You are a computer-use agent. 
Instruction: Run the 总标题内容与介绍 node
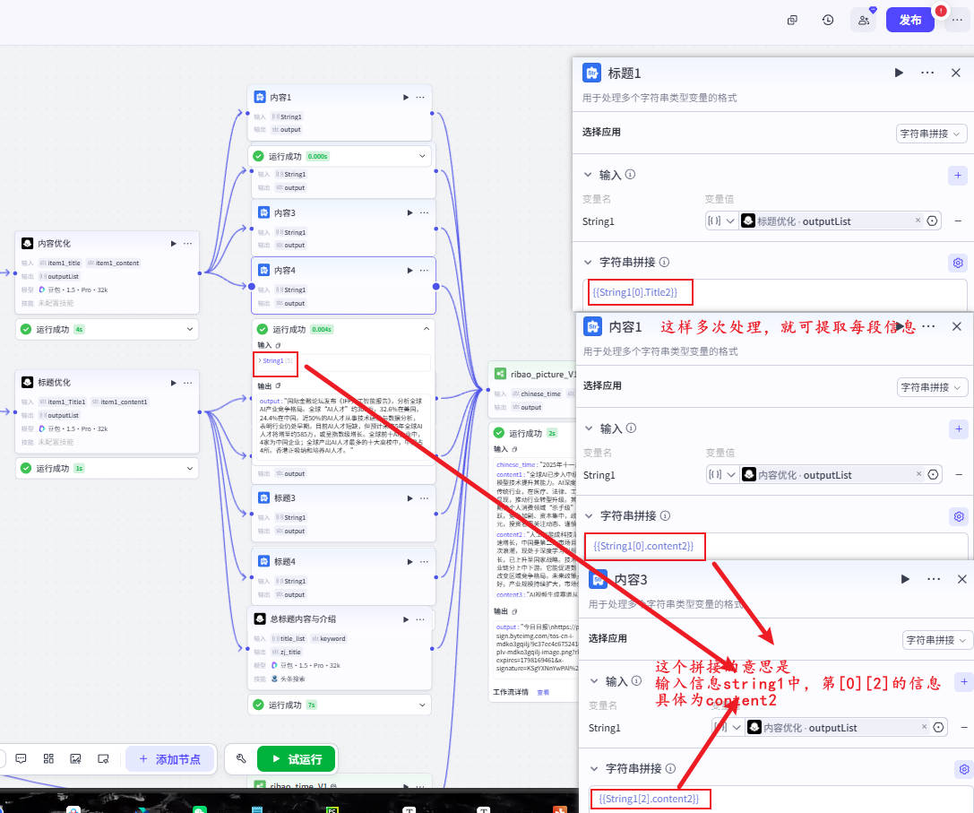(406, 619)
